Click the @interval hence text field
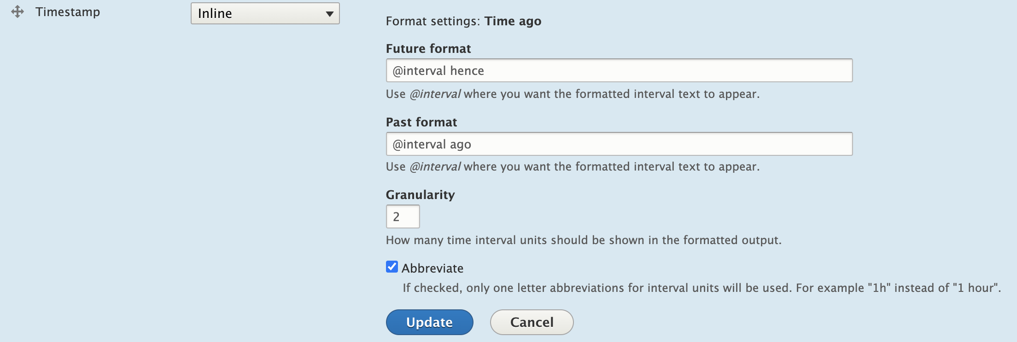This screenshot has height=342, width=1017. coord(619,70)
